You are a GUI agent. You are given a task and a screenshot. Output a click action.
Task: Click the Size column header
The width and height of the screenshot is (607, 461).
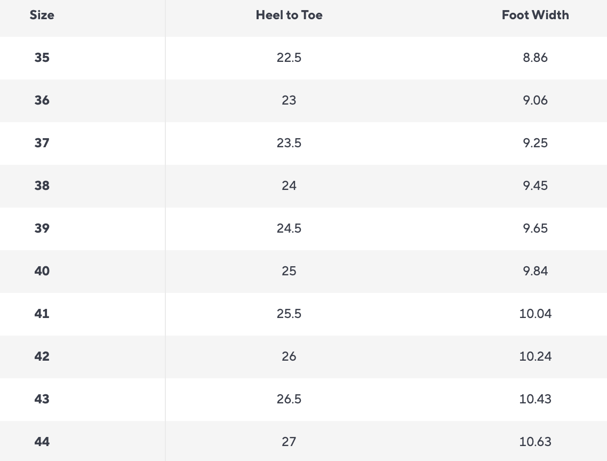(x=42, y=15)
